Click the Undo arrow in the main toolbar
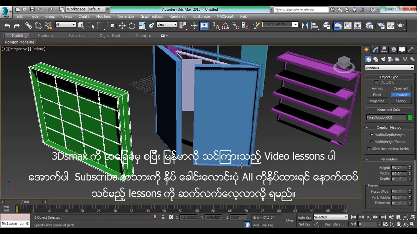 point(7,26)
